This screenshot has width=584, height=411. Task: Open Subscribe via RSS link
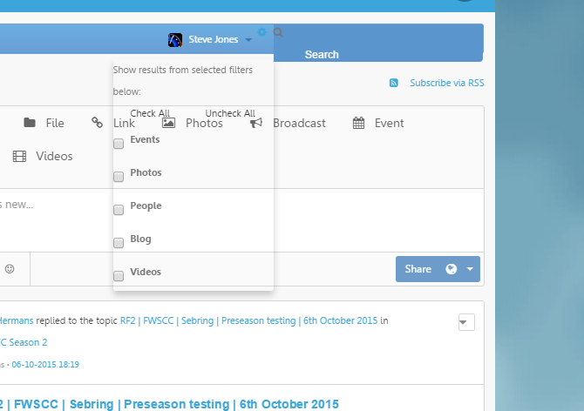[447, 83]
